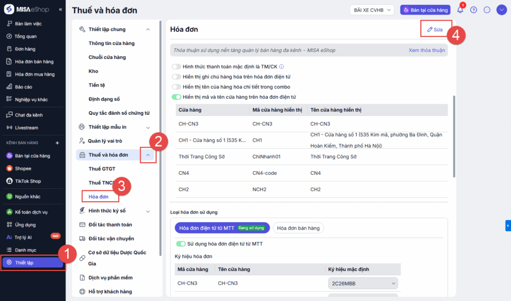
Task: Open Dịch vụ phần mềm setting
Action: click(x=110, y=278)
